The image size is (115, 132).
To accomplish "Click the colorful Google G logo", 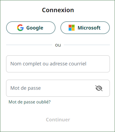I will click(x=20, y=28).
